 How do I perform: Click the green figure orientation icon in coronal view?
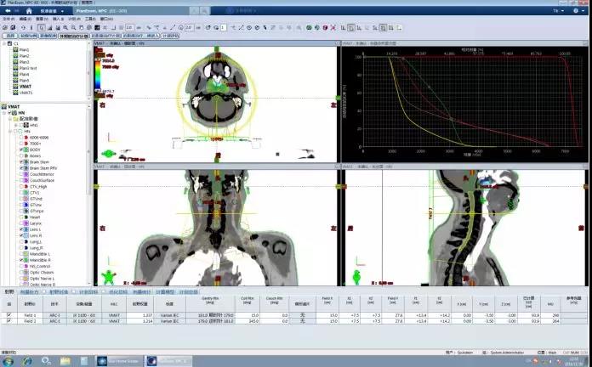[x=108, y=278]
